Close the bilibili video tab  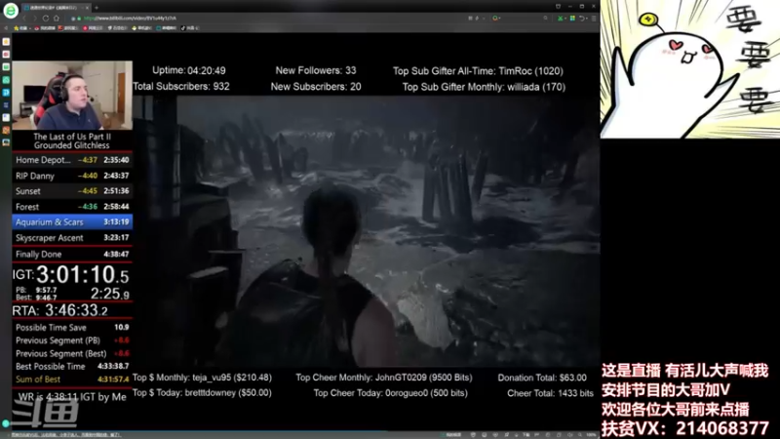tap(88, 8)
